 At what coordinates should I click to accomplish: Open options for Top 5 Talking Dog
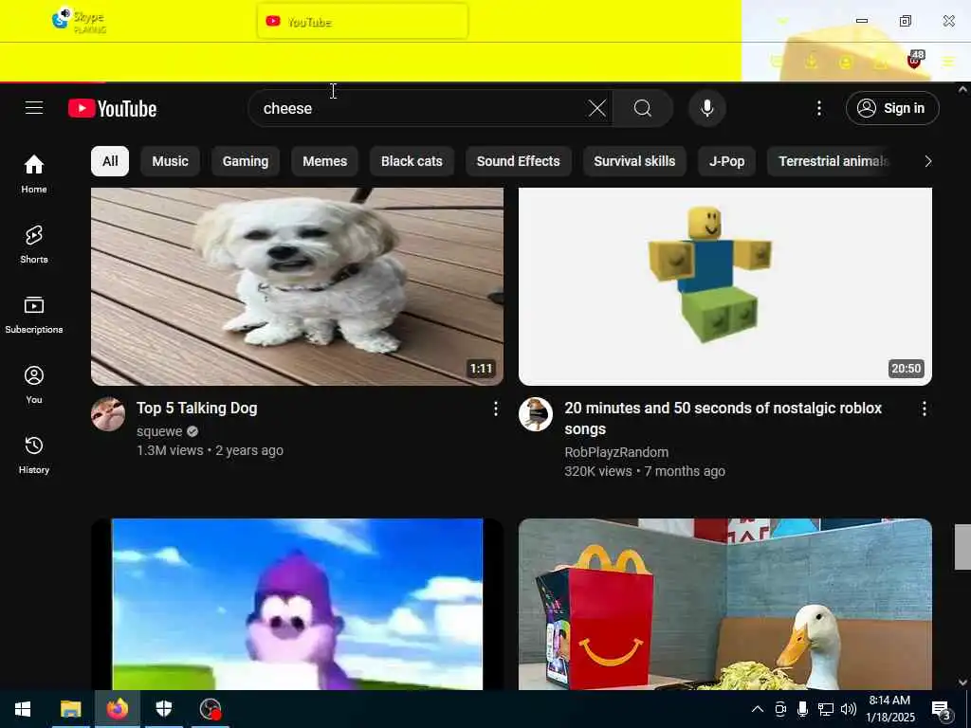[495, 409]
